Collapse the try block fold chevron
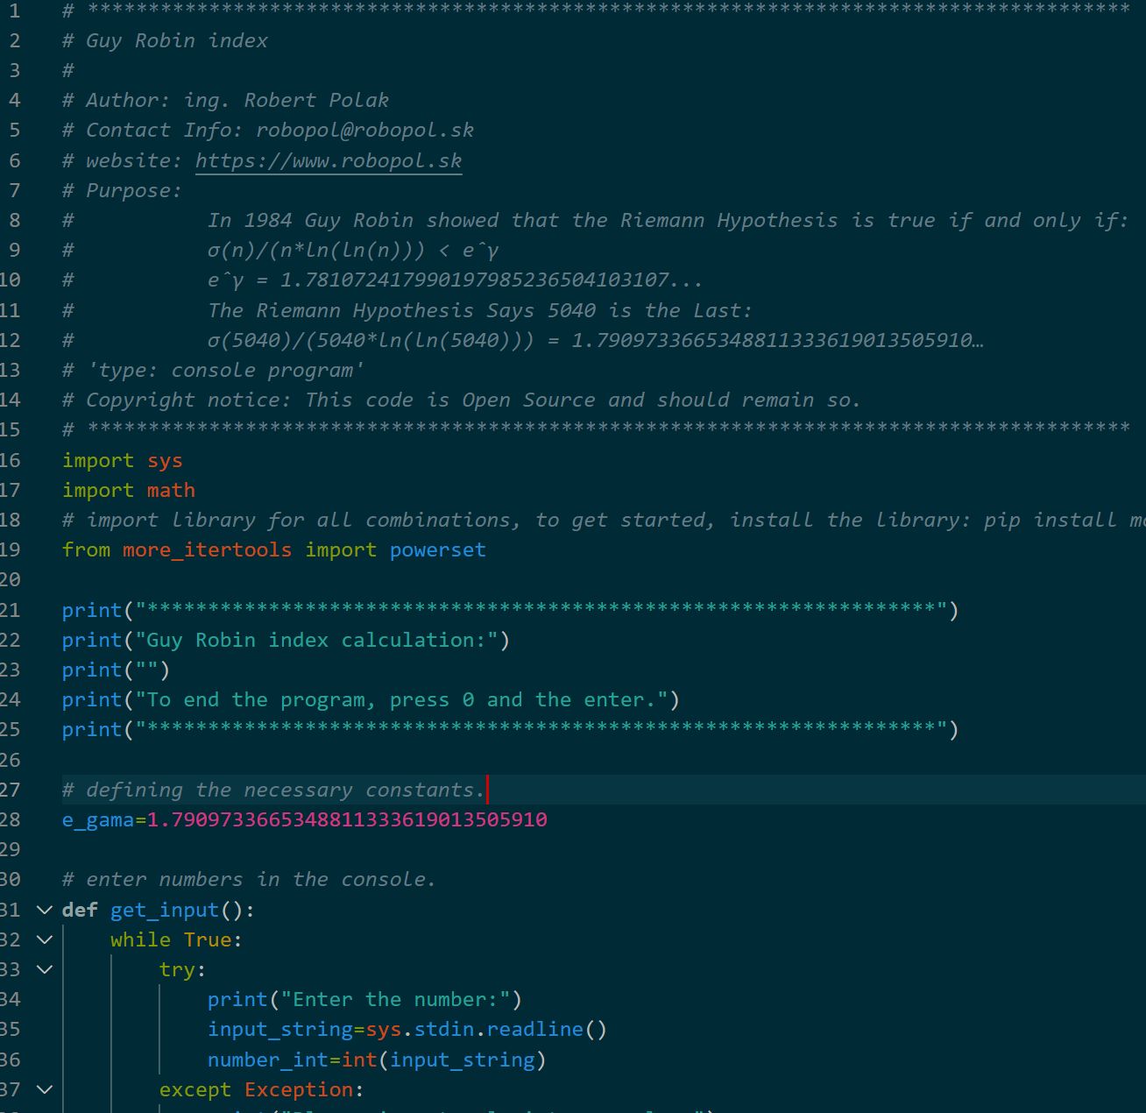Image resolution: width=1146 pixels, height=1113 pixels. tap(44, 969)
